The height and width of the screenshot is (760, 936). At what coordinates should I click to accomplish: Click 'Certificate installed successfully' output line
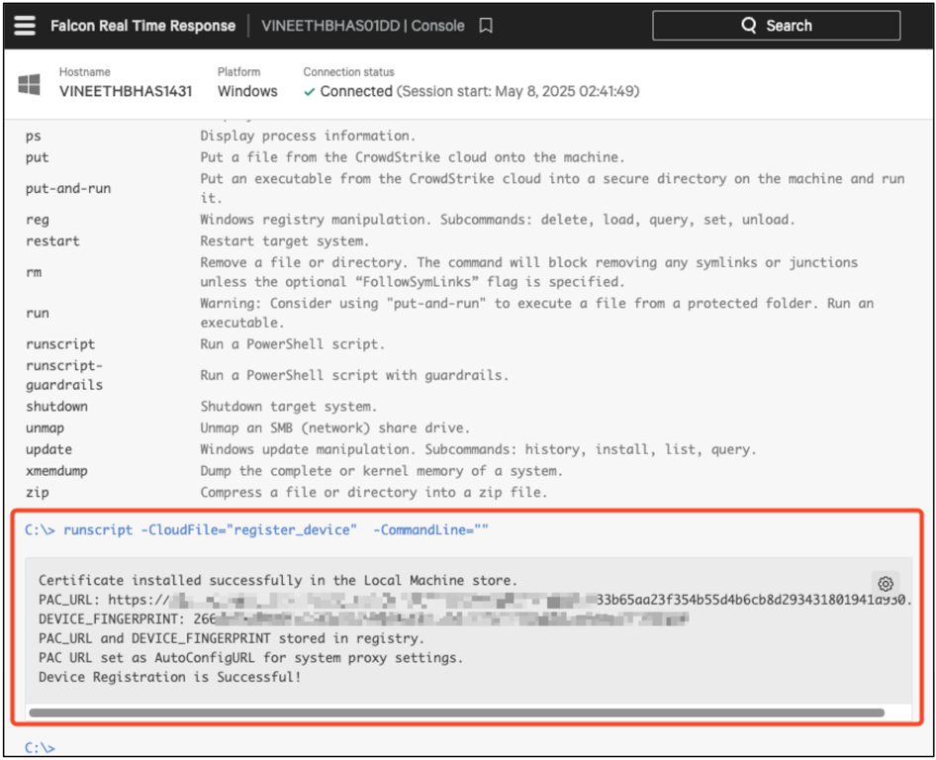pyautogui.click(x=278, y=580)
